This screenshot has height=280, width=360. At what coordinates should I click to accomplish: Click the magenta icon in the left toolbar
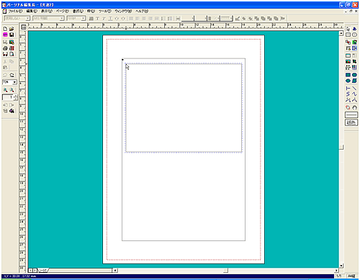coord(5,35)
